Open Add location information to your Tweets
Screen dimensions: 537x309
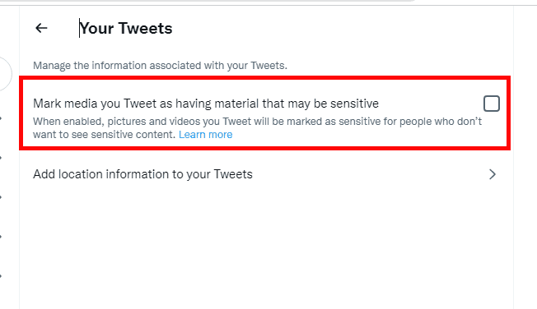(x=264, y=174)
